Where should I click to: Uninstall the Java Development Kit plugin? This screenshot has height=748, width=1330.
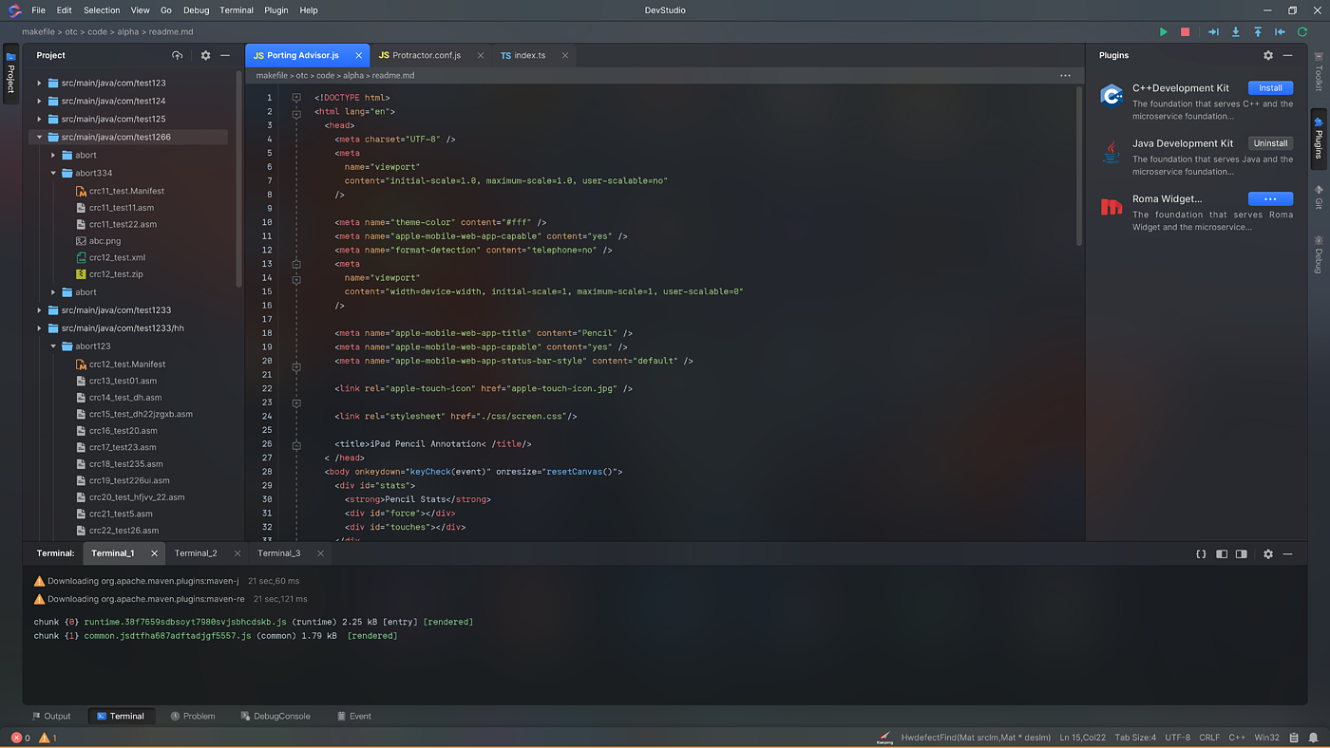click(x=1270, y=143)
